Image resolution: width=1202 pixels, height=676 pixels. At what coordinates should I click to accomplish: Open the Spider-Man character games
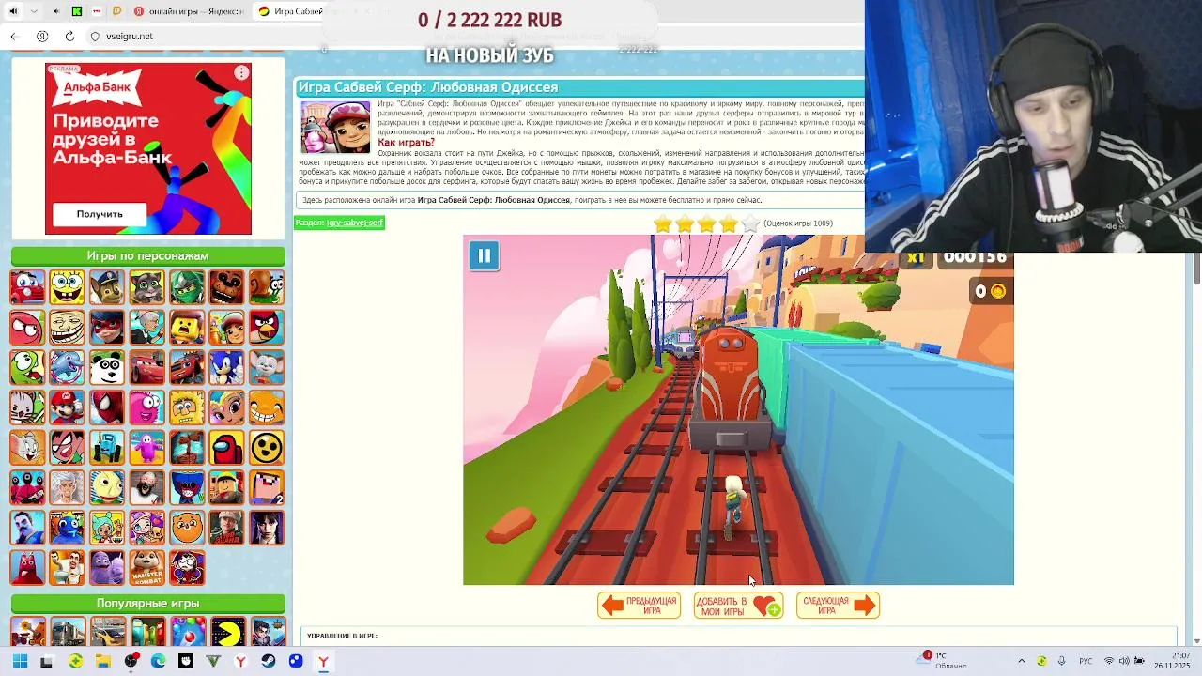point(107,407)
